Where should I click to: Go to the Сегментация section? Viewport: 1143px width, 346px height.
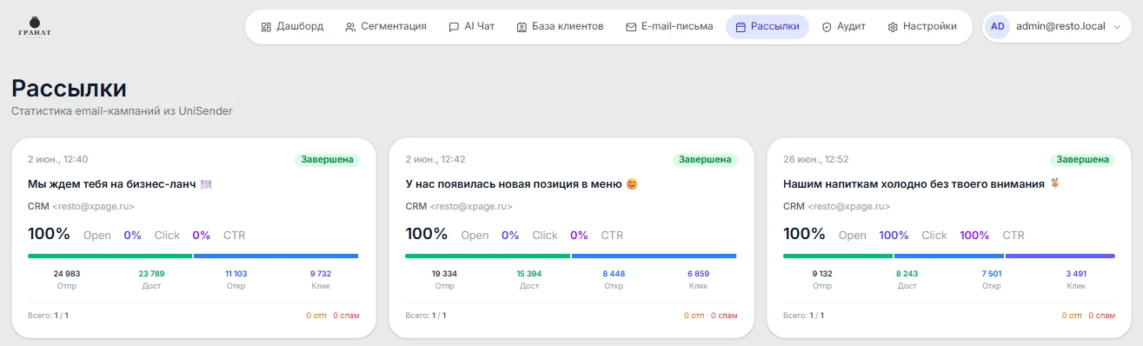click(x=386, y=27)
